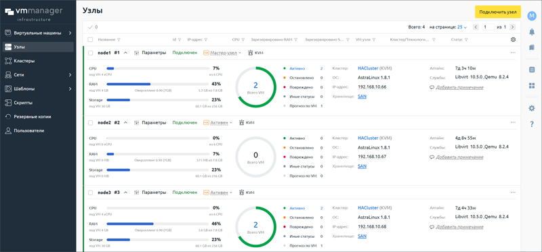Click IP address 192.168.10.67

coord(372,157)
